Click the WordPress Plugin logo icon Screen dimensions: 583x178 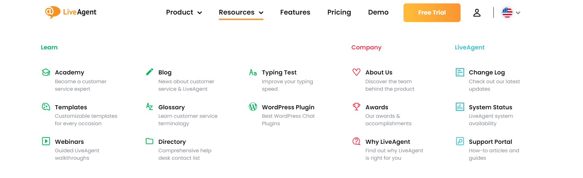coord(253,107)
